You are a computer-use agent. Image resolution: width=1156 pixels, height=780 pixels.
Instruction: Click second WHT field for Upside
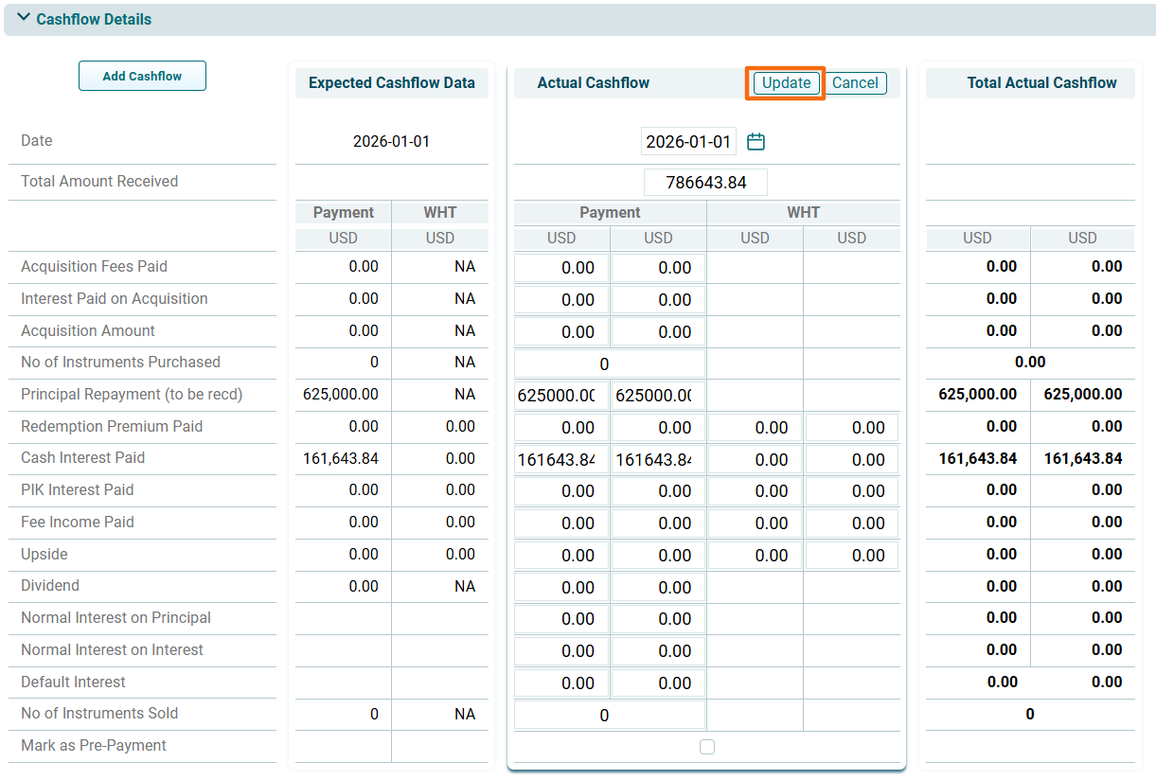(851, 556)
